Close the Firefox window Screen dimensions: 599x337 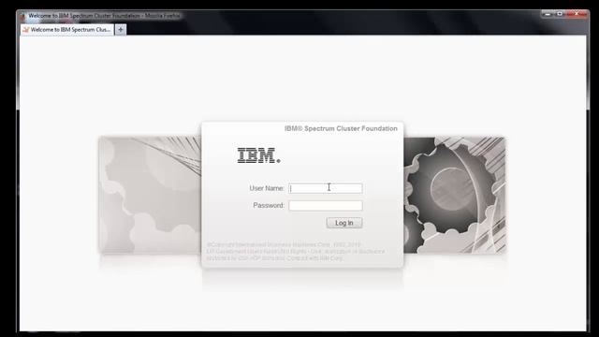click(x=577, y=14)
